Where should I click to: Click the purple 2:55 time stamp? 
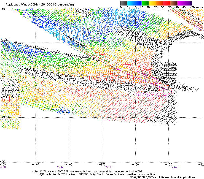pos(60,167)
